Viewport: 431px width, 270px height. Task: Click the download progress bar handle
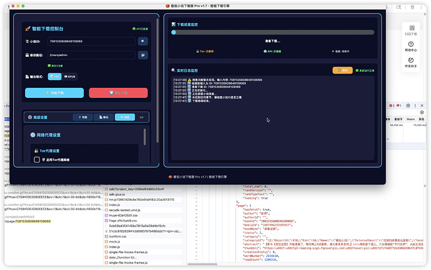[x=174, y=32]
